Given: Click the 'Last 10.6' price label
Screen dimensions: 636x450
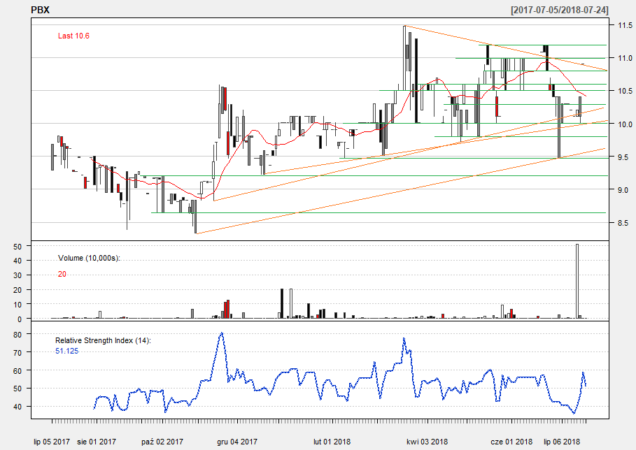Looking at the screenshot, I should coord(73,36).
